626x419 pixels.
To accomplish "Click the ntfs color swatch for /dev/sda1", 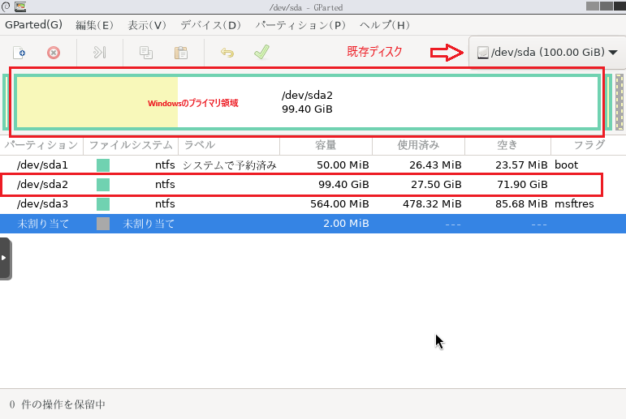I will tap(103, 165).
